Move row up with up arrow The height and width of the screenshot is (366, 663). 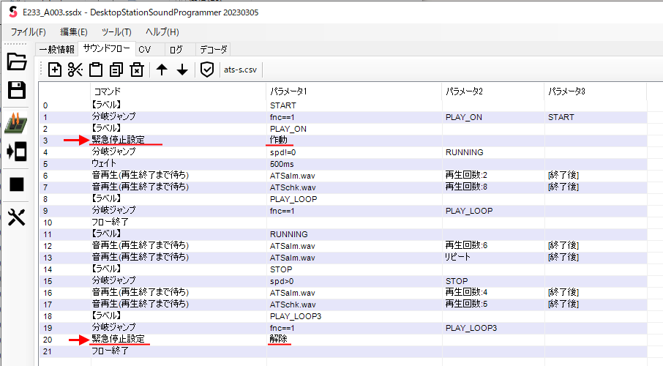162,70
